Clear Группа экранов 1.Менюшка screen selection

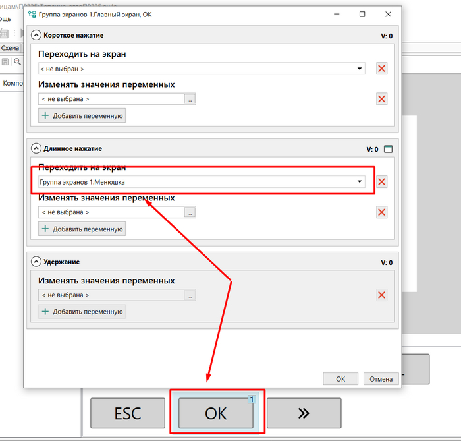coord(381,181)
